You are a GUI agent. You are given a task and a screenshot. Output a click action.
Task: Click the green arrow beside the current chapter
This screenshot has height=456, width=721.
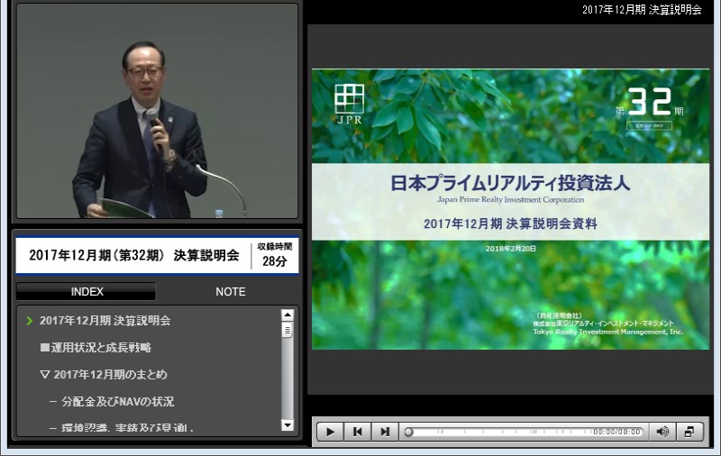point(30,321)
